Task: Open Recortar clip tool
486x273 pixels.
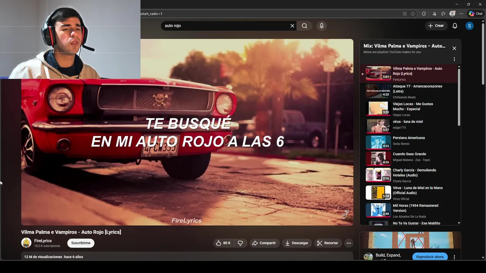Action: tap(327, 243)
